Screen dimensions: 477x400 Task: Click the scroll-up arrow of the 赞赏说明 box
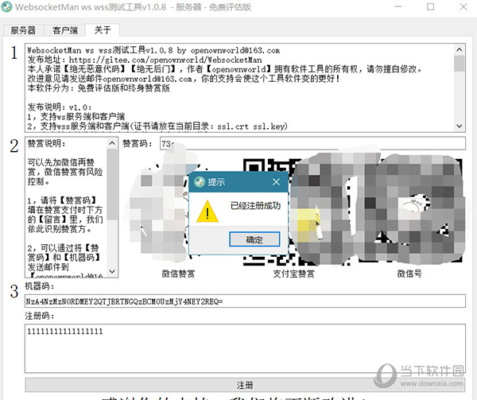[112, 143]
